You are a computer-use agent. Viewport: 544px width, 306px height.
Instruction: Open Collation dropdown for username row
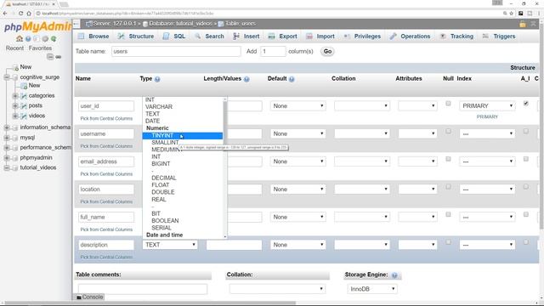coord(362,133)
